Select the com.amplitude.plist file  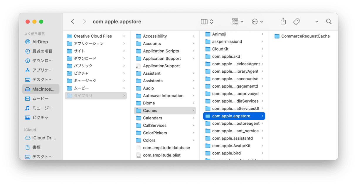tap(165, 155)
